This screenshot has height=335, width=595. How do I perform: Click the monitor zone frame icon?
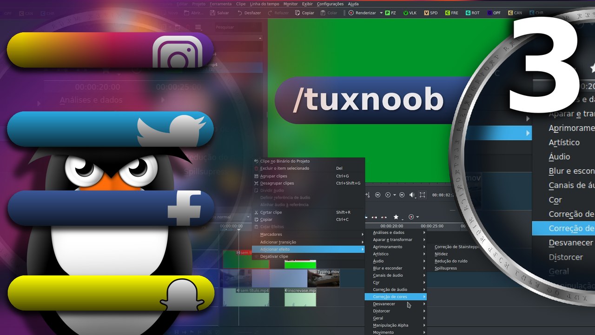point(422,195)
